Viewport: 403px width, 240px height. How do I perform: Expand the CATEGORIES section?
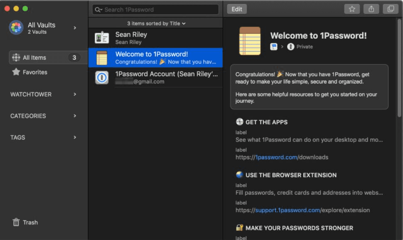[x=75, y=116]
